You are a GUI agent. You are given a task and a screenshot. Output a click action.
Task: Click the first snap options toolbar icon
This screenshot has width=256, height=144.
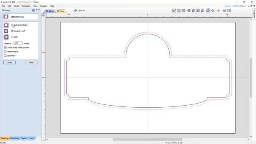(x=174, y=11)
